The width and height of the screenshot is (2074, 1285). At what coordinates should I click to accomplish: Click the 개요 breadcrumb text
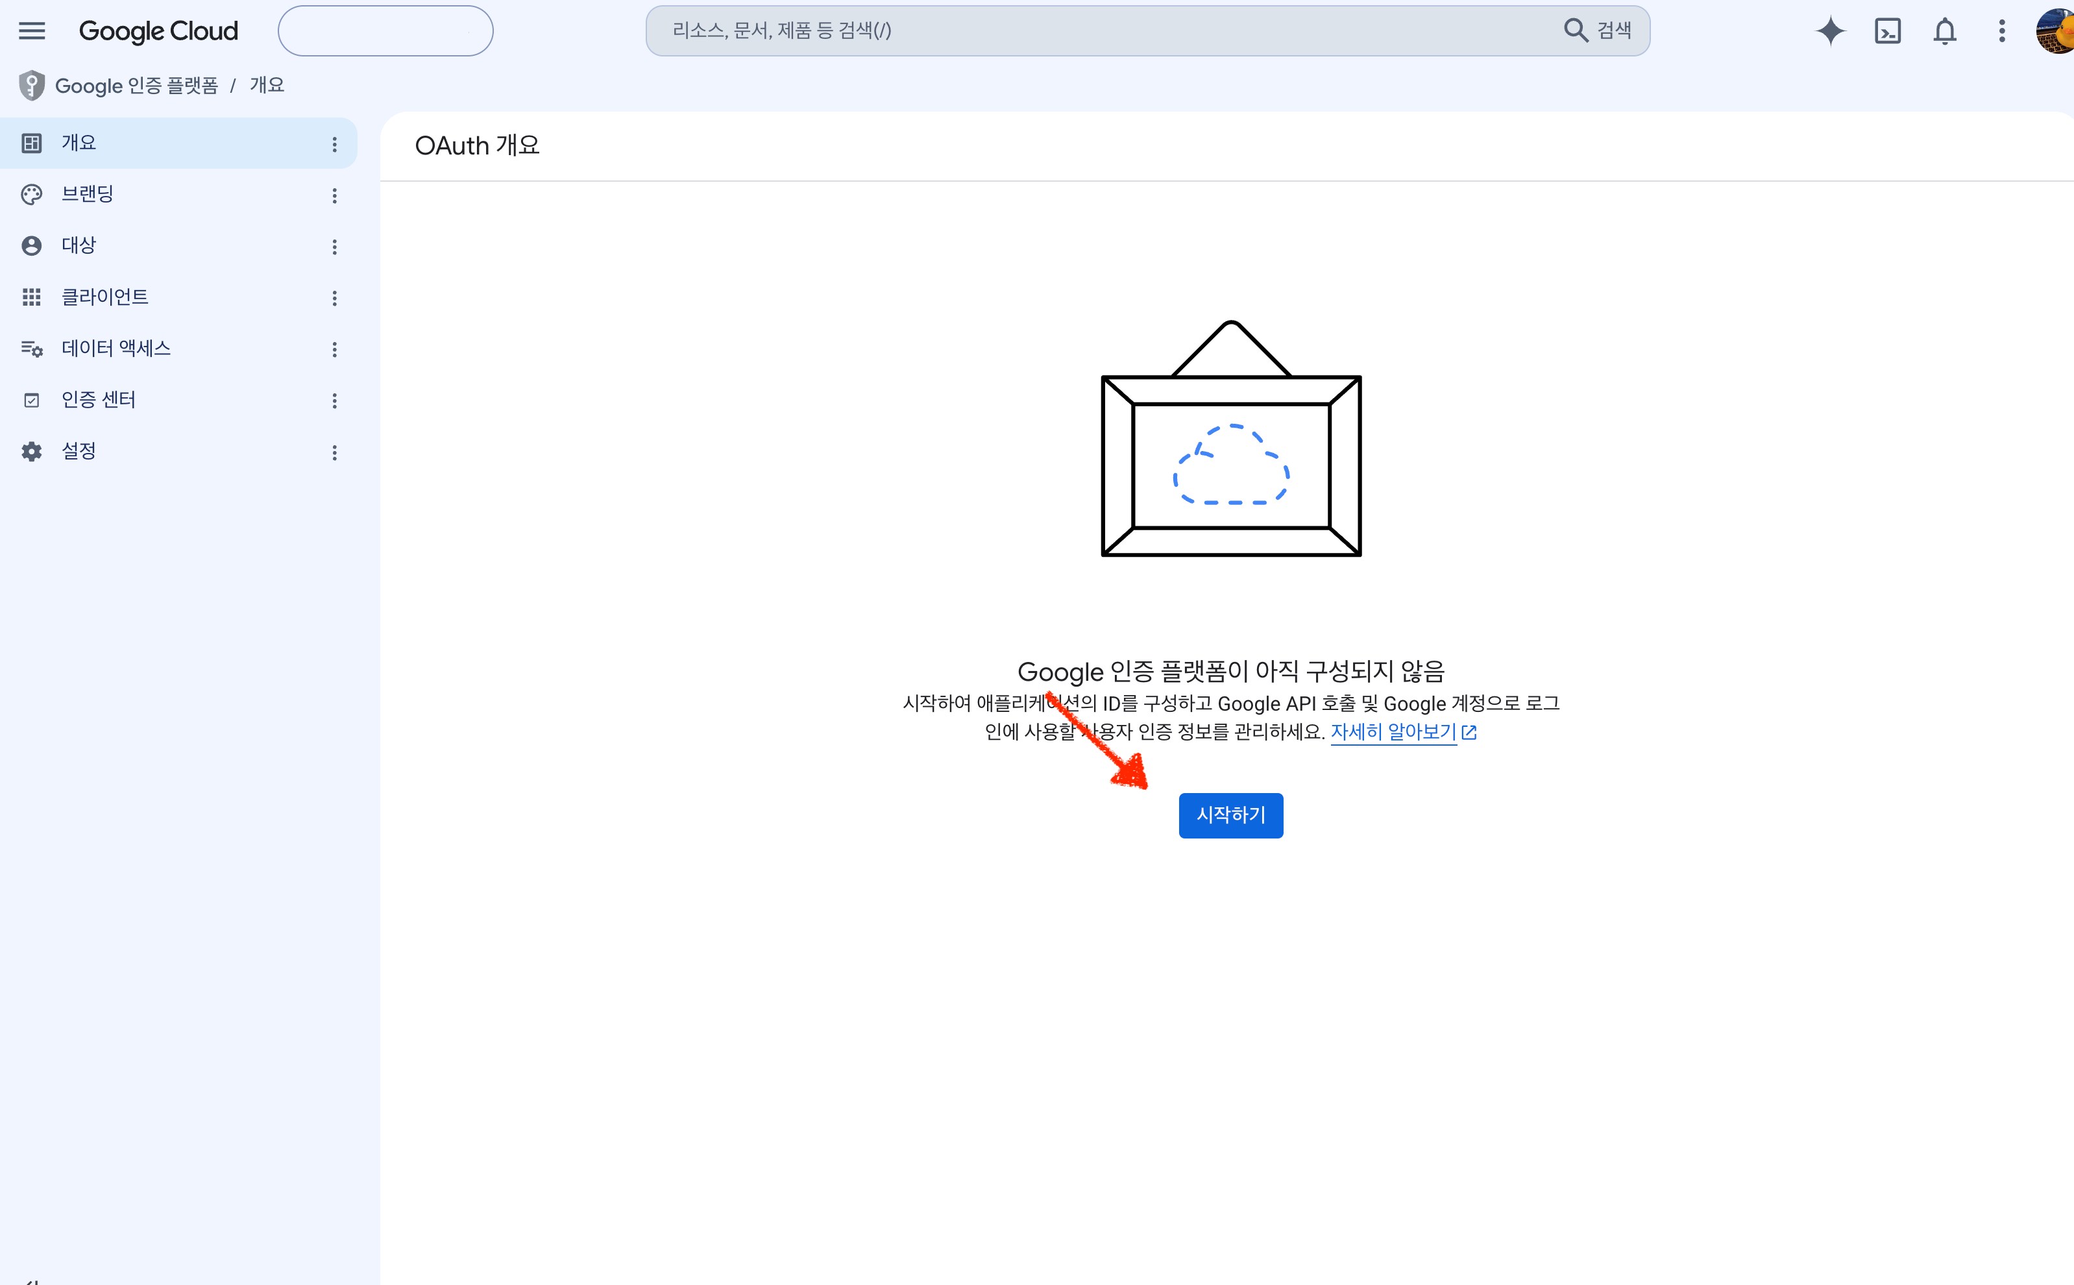click(x=267, y=86)
